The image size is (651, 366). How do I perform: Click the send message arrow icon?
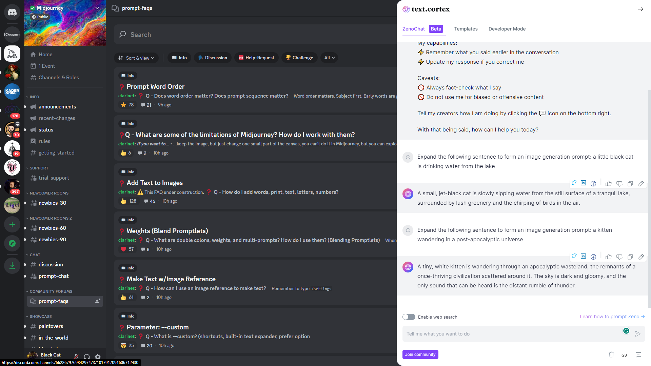(x=638, y=334)
